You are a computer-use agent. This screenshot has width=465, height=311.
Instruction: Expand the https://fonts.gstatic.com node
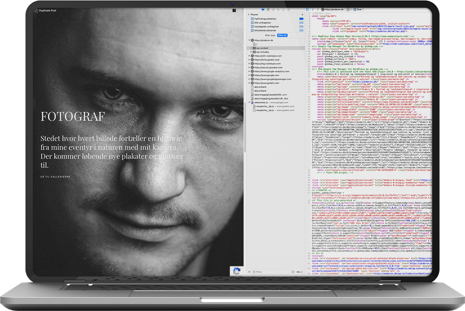[x=249, y=60]
